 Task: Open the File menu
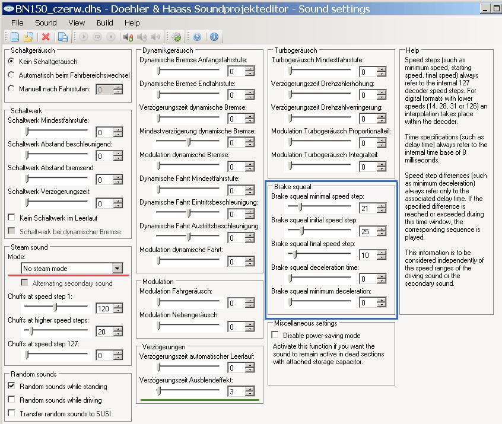tap(17, 23)
